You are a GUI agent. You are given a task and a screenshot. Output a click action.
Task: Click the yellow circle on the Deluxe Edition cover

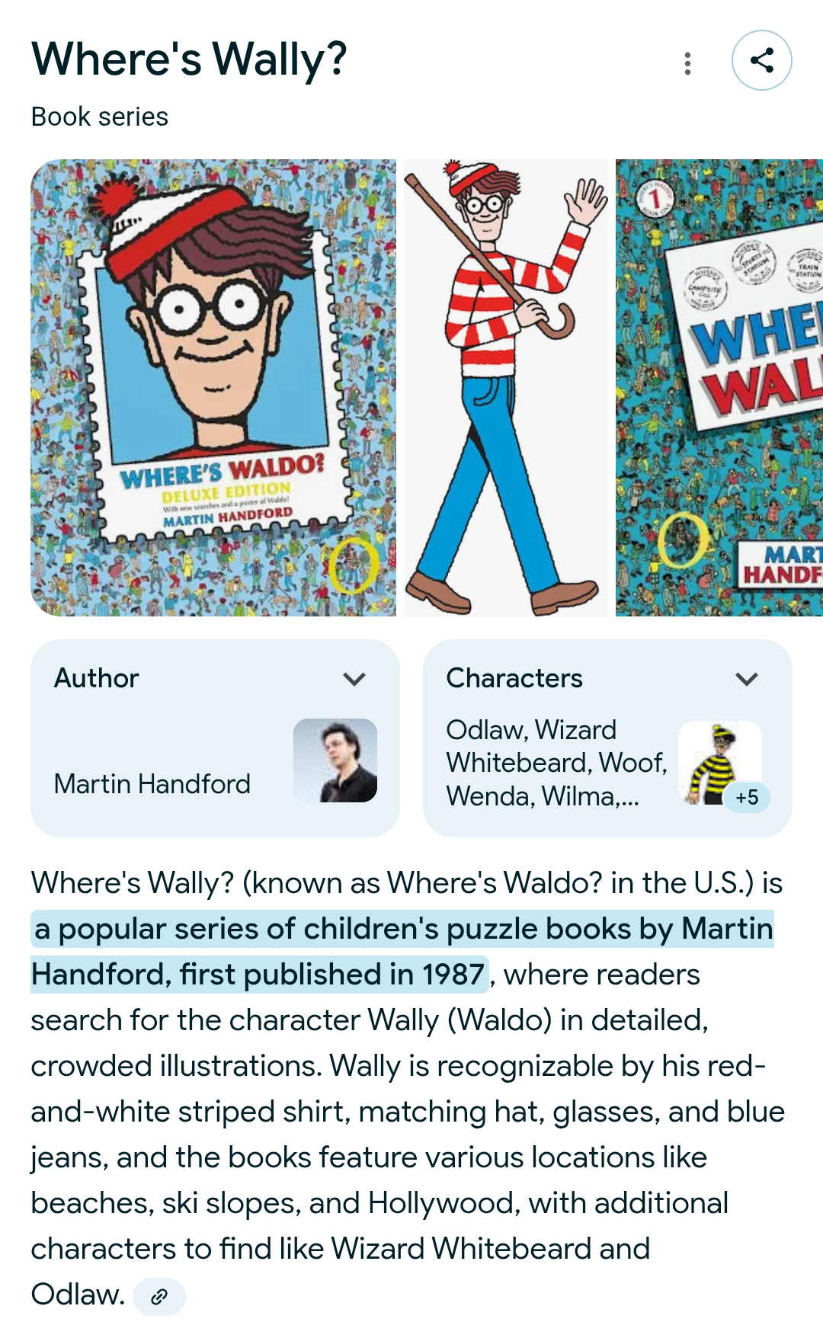click(354, 566)
